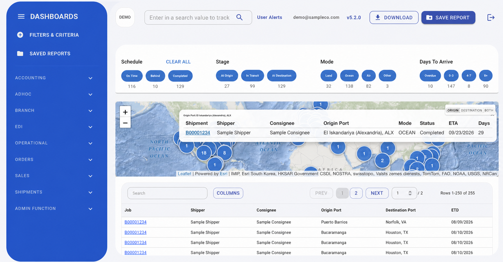Open Filters & Criteria in the sidebar
The image size is (503, 262).
point(54,35)
